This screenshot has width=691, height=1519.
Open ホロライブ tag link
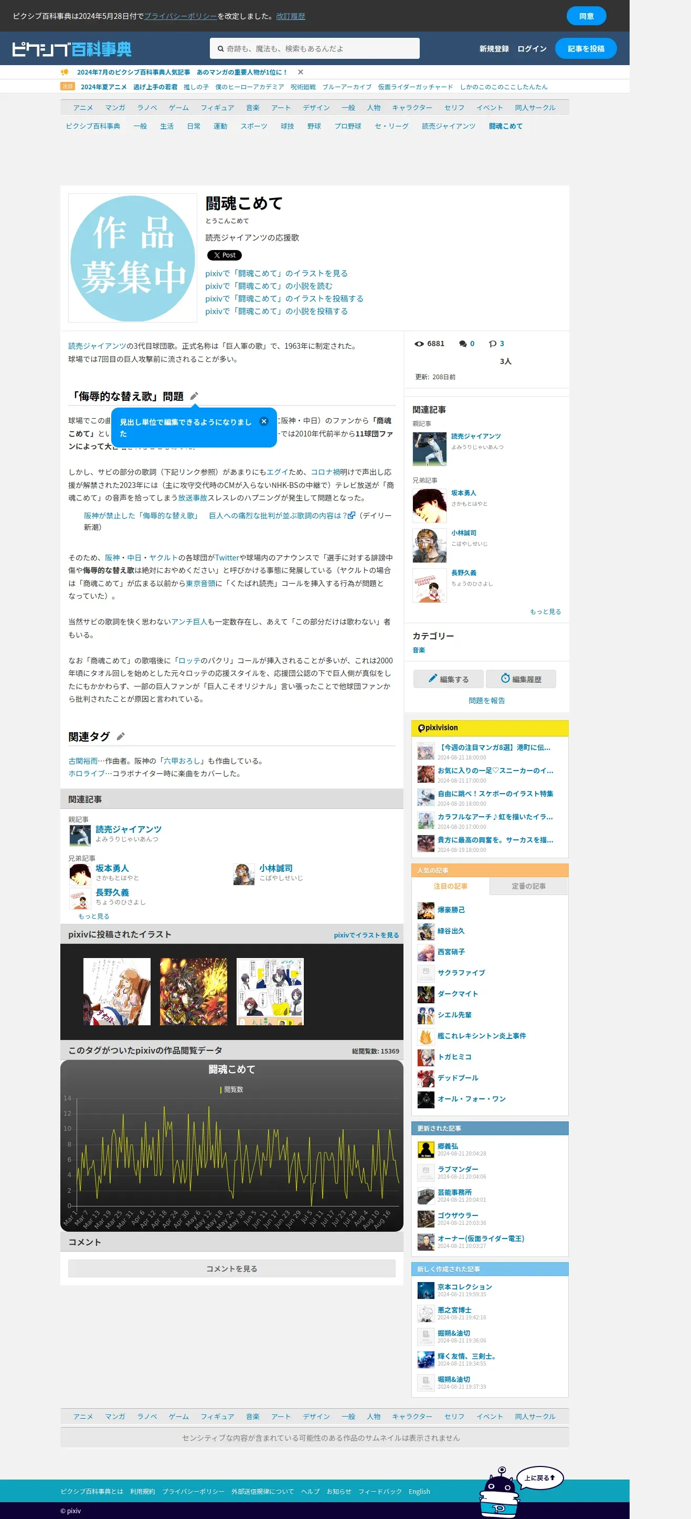pos(87,774)
